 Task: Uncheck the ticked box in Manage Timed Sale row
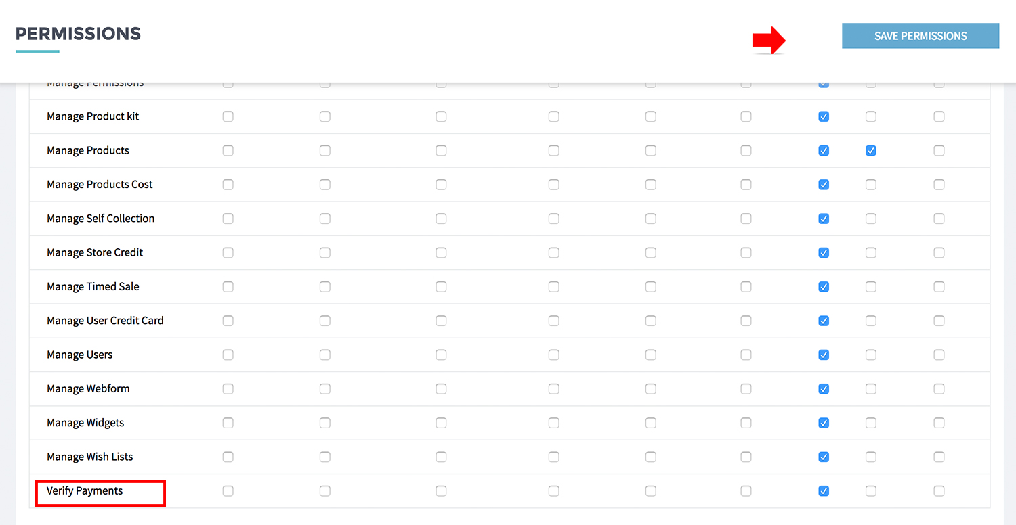coord(824,287)
